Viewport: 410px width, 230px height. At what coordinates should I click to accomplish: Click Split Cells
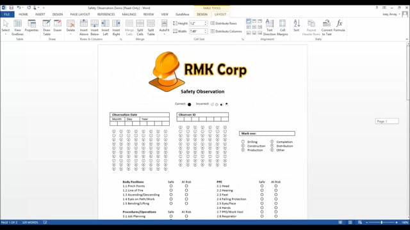[140, 27]
